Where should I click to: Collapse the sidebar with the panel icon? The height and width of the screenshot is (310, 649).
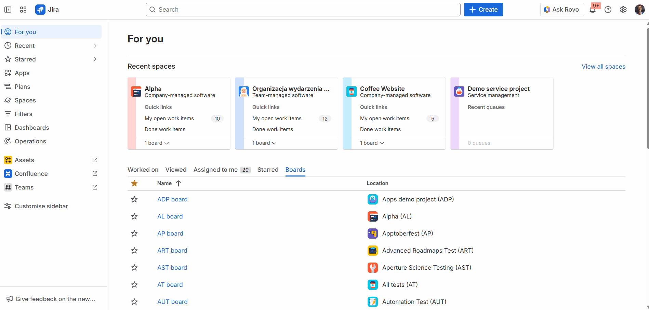tap(8, 10)
